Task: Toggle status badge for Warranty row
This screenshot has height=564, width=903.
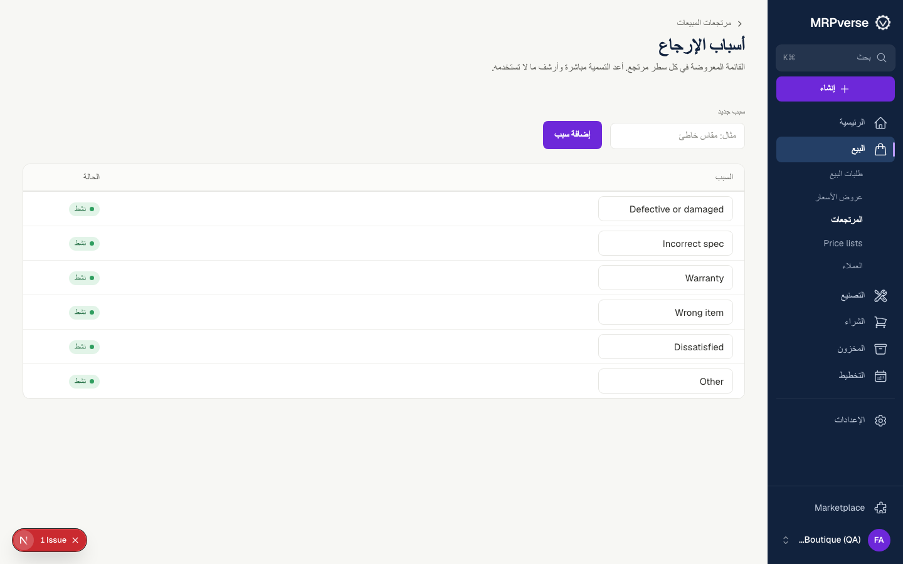Action: click(x=84, y=278)
